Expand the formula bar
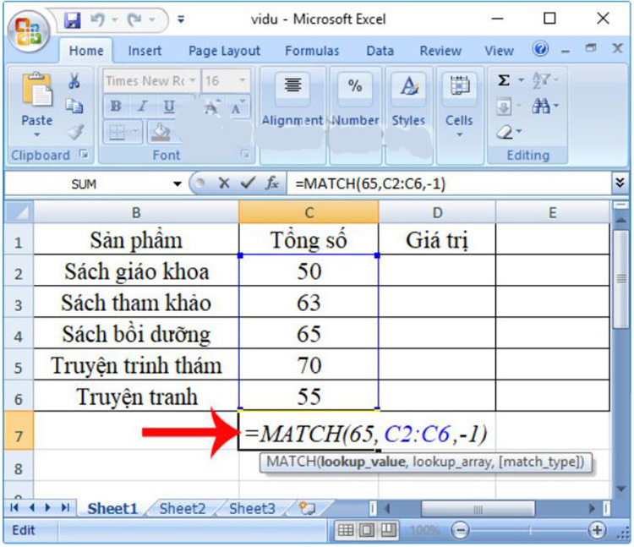This screenshot has width=634, height=547. pos(620,183)
